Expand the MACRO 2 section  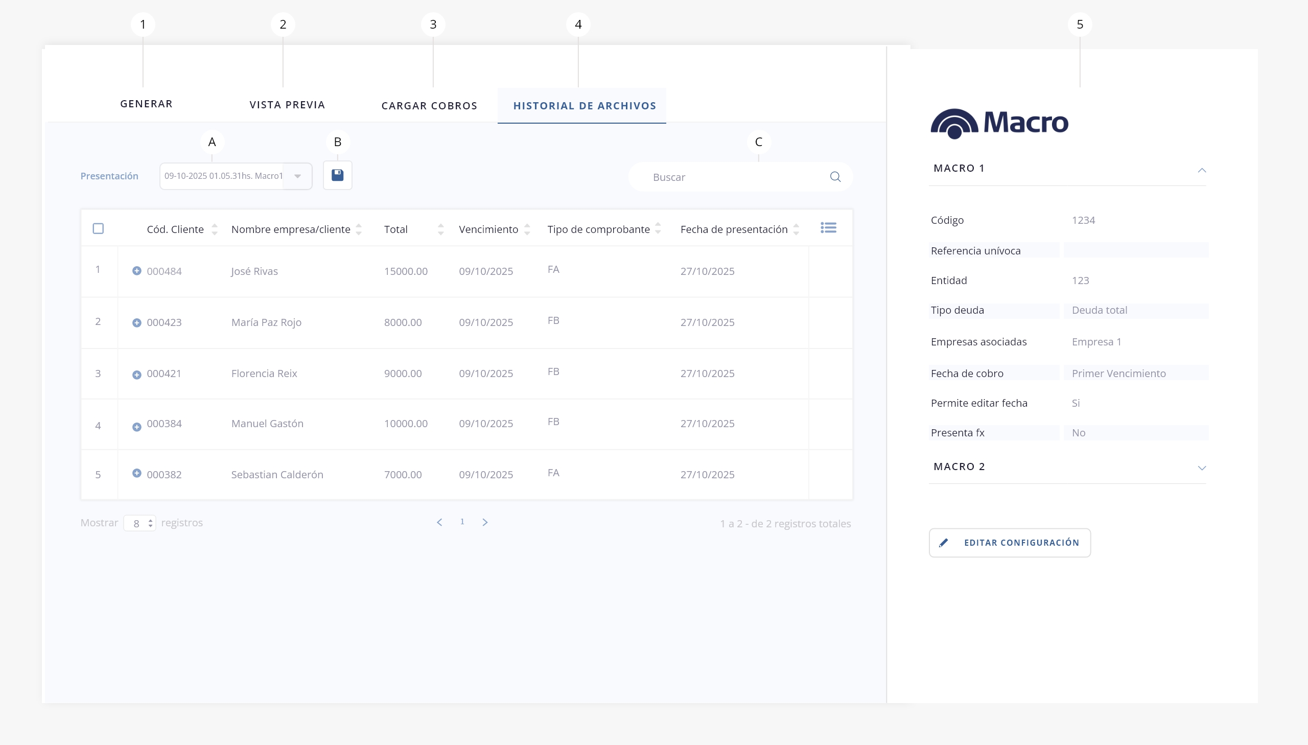pos(1202,468)
